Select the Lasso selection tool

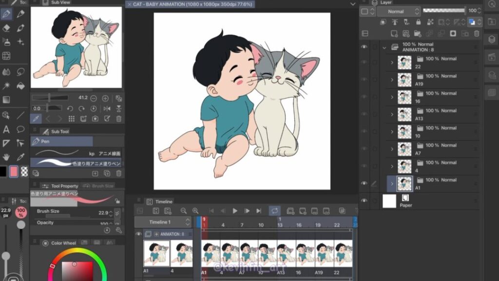(x=20, y=72)
